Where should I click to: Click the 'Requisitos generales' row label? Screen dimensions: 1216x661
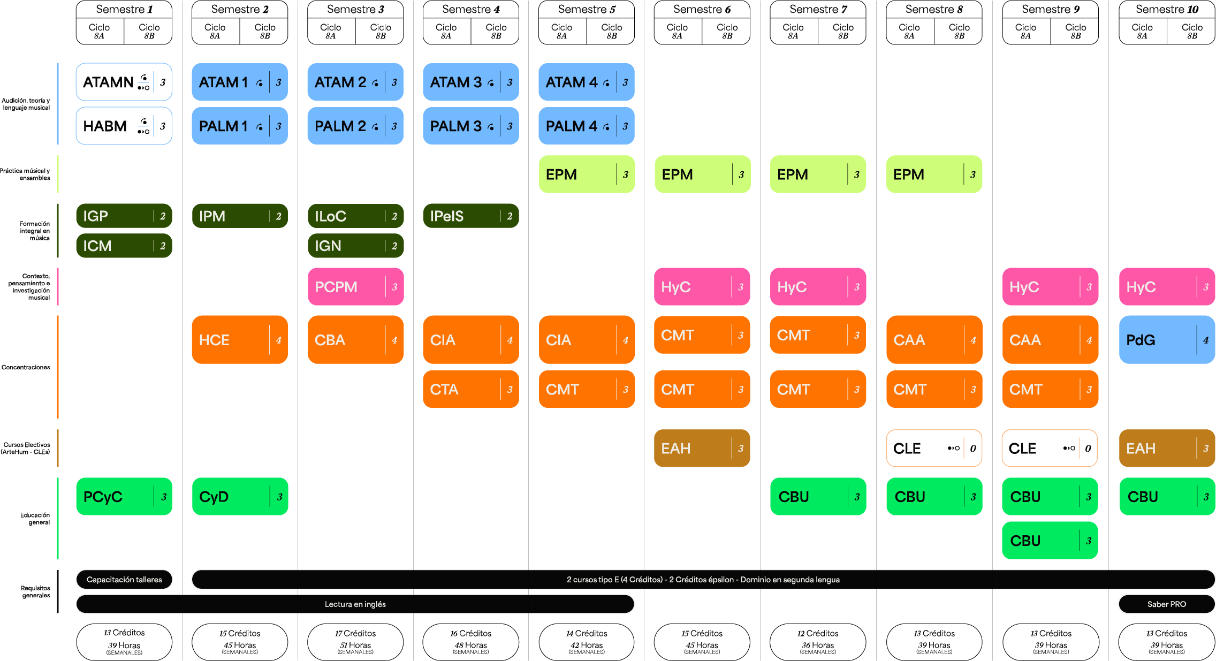(35, 591)
